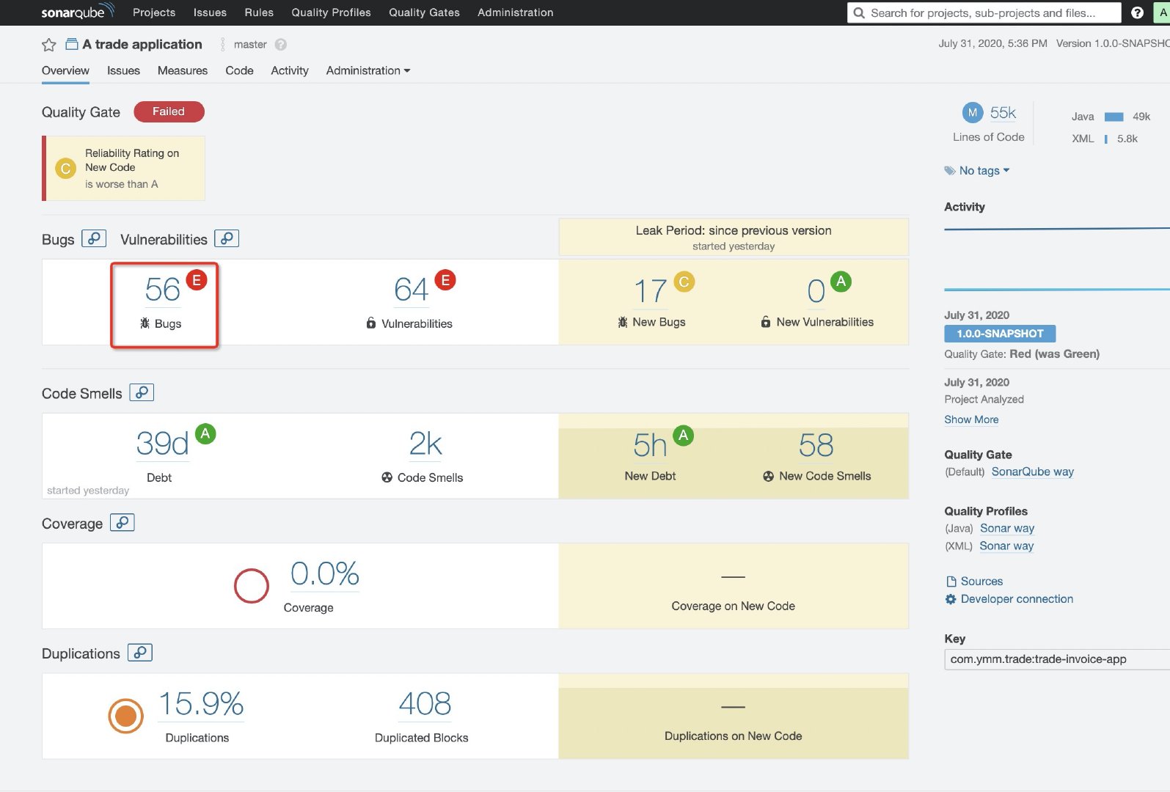Click the tag icon beside No tags

pyautogui.click(x=950, y=171)
